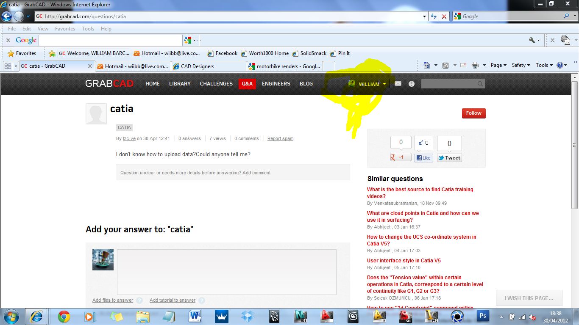Open the Quick Tabs grid icon
The height and width of the screenshot is (325, 579).
[8, 66]
